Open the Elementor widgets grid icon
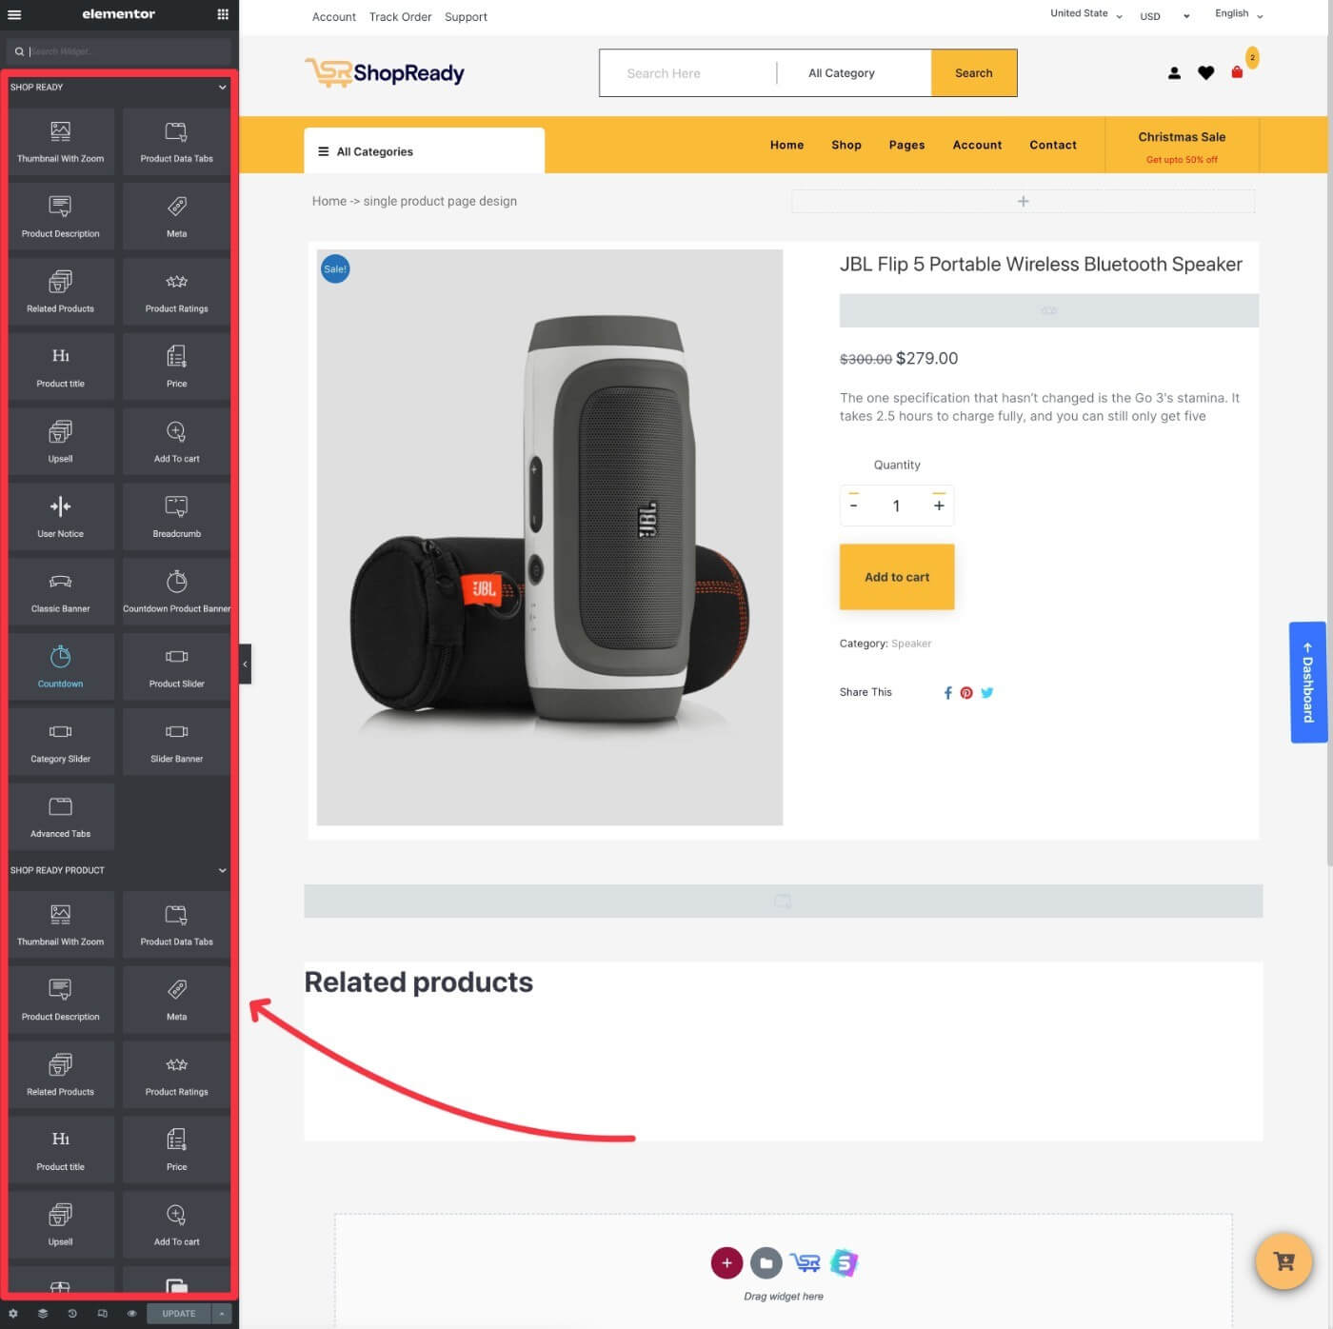1333x1329 pixels. coord(223,14)
